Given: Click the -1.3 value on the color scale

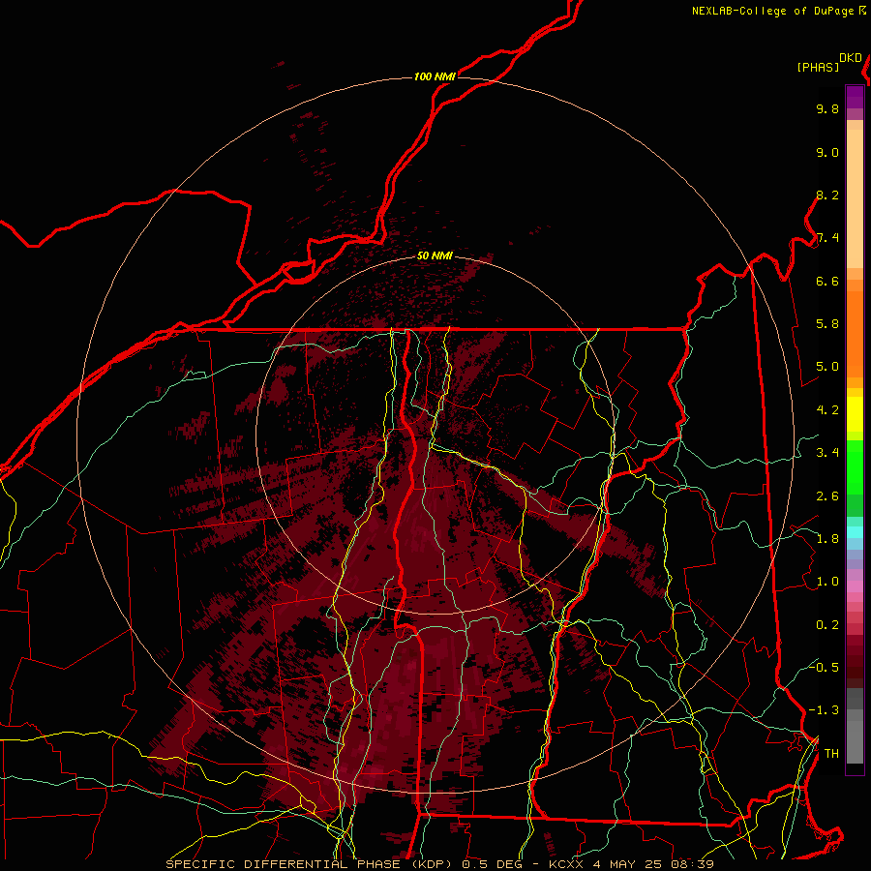Looking at the screenshot, I should (824, 710).
